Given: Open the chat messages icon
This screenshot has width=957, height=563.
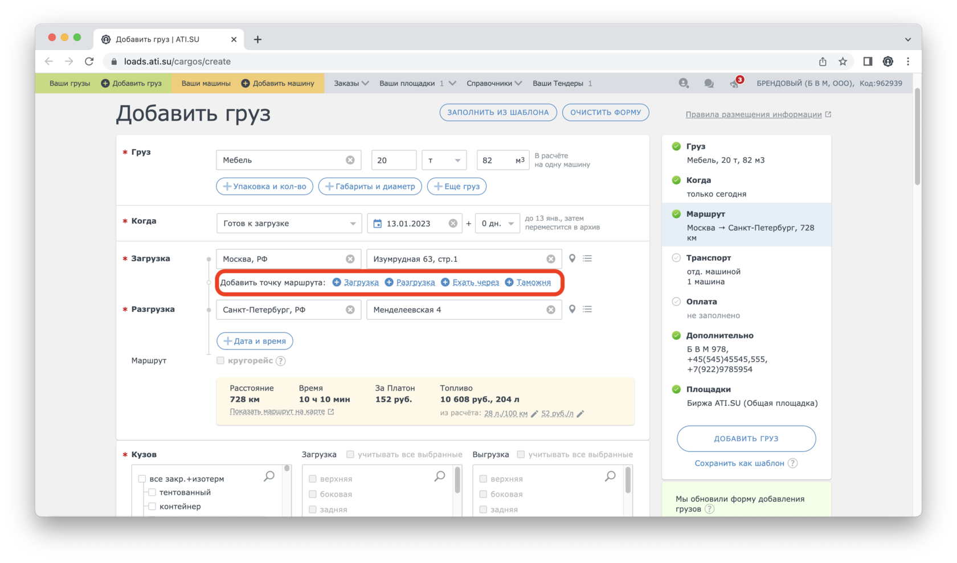Looking at the screenshot, I should pyautogui.click(x=709, y=83).
